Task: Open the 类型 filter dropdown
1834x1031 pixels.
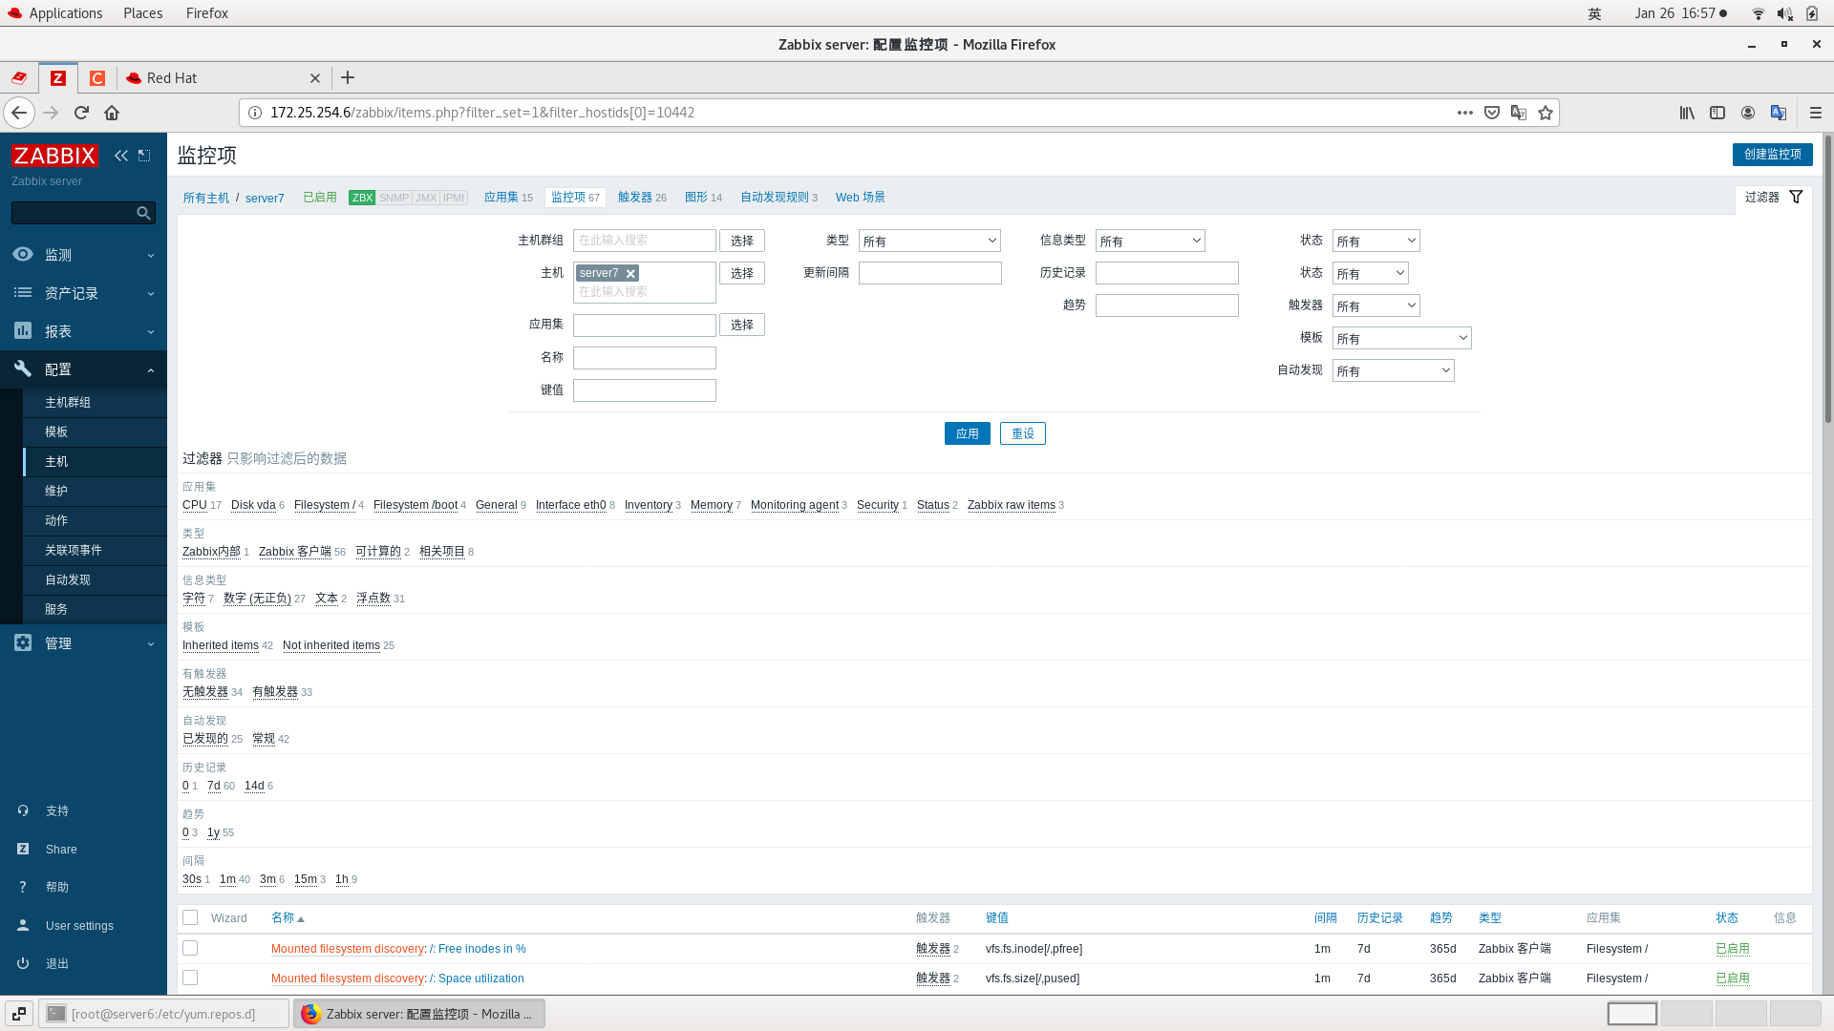Action: point(928,241)
